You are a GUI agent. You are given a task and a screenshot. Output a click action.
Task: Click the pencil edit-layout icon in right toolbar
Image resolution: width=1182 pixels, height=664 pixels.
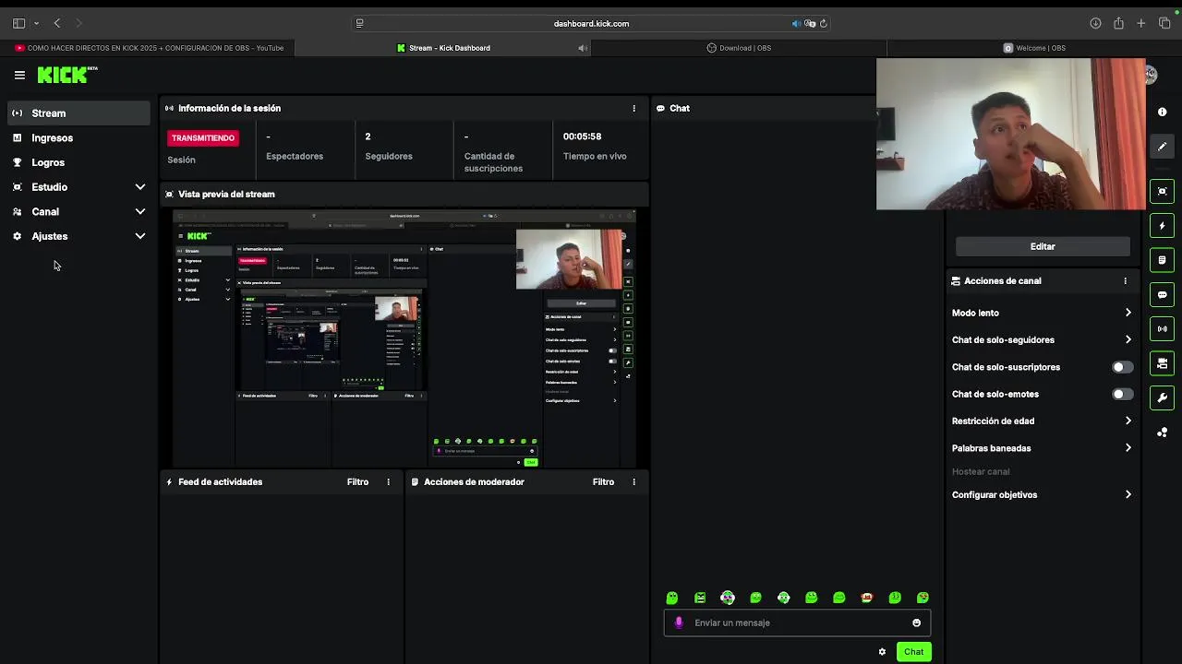[1163, 146]
